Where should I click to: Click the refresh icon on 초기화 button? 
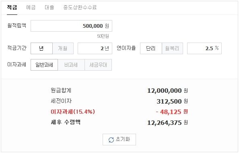(111, 140)
